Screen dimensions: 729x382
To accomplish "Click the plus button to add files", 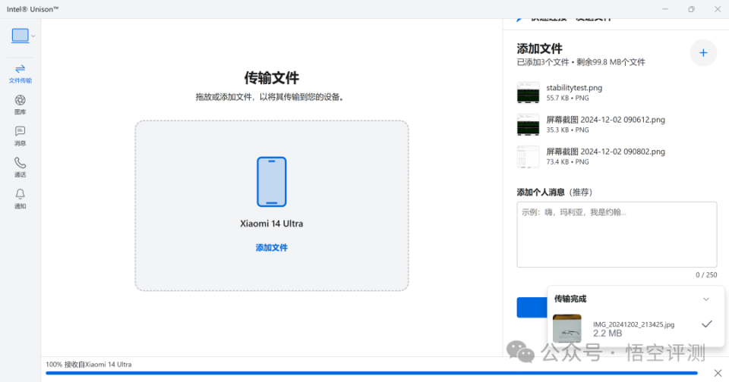I will click(703, 53).
